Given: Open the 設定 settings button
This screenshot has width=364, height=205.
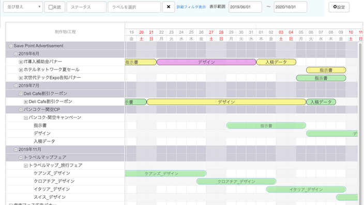Looking at the screenshot, I should pos(339,7).
